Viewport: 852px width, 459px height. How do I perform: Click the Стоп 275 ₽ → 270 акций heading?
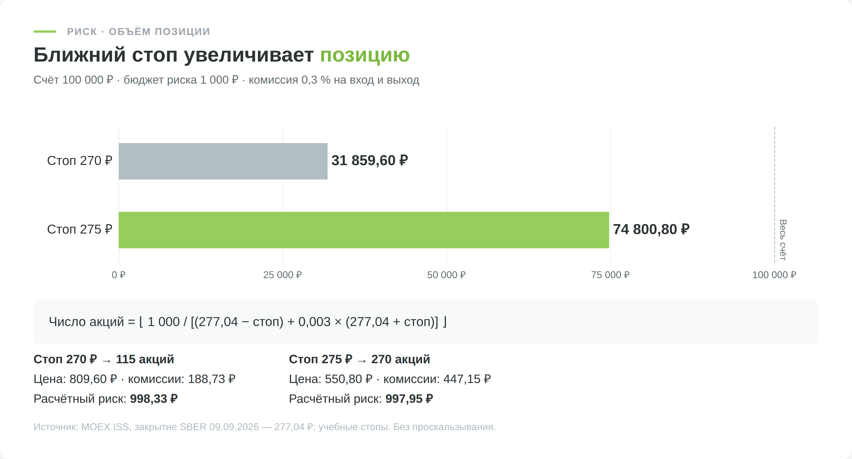click(359, 359)
